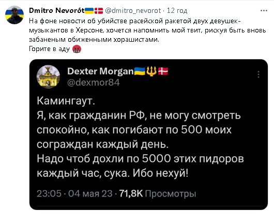Click the Ukrainian flag emoji beside Dexter Morgan
The height and width of the screenshot is (214, 274).
click(140, 71)
